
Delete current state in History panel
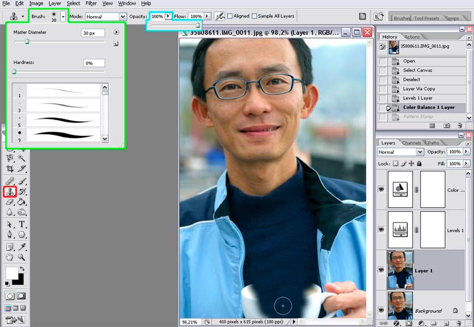(x=460, y=126)
